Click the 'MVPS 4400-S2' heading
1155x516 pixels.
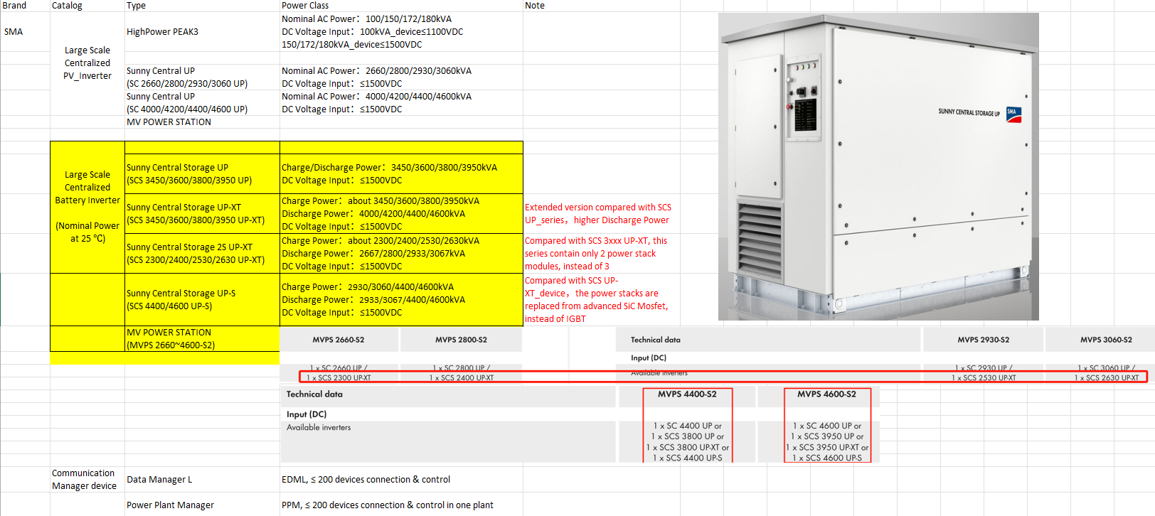[x=687, y=394]
